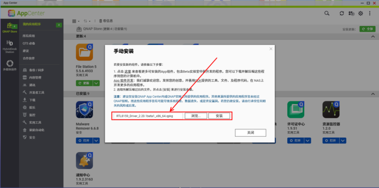Click 打开 for 资源监控器
The width and height of the screenshot is (379, 188).
pyautogui.click(x=331, y=141)
